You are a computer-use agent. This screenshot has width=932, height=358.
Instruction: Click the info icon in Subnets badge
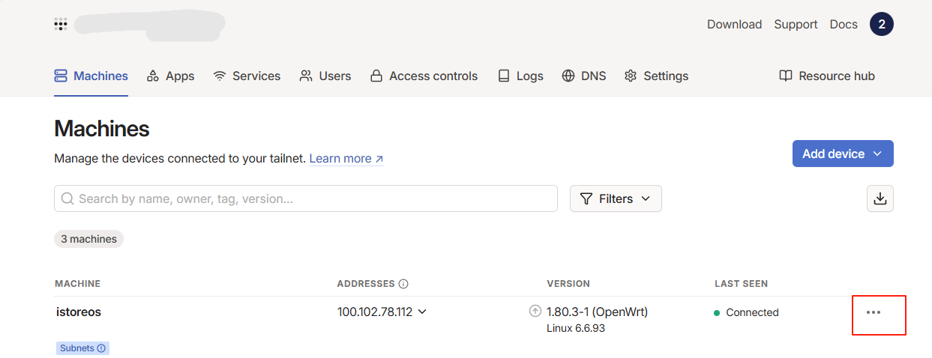(101, 348)
